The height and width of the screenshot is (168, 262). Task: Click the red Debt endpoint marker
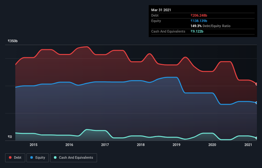[257, 84]
